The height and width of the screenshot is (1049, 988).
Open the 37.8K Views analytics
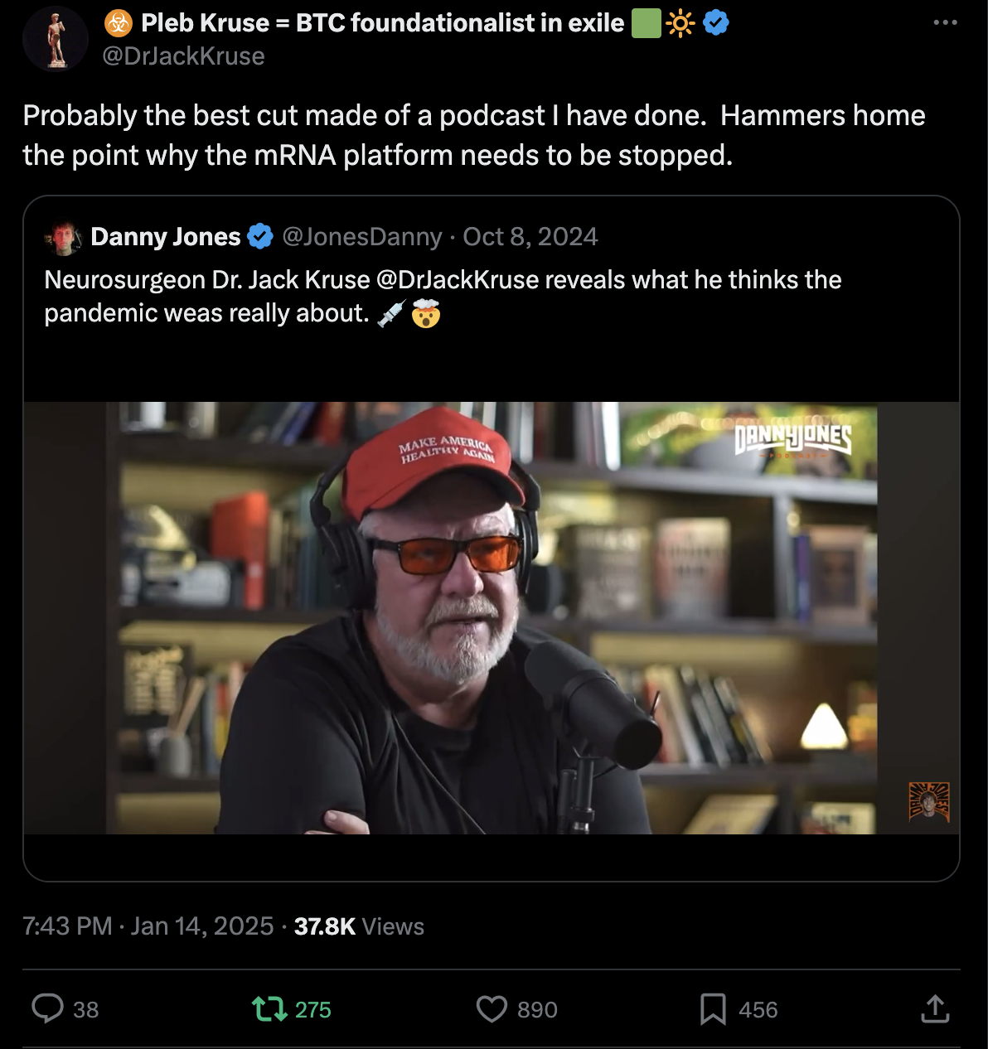[359, 926]
